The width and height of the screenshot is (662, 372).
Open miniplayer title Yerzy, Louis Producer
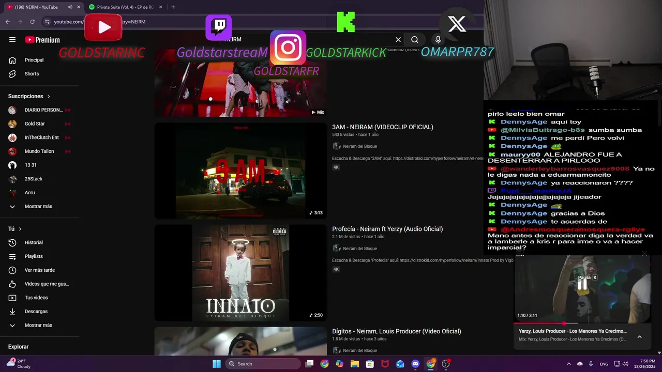(573, 331)
